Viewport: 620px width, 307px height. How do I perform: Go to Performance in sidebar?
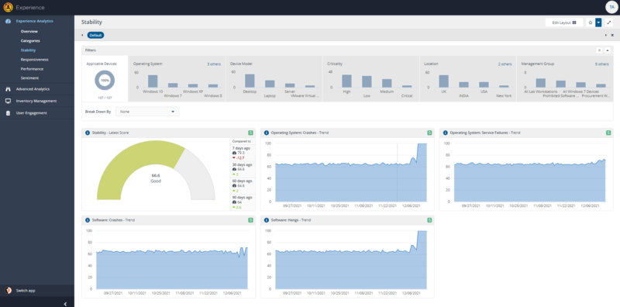(32, 69)
